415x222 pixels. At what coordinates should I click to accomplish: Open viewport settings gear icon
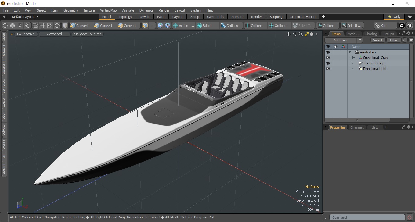tap(312, 34)
